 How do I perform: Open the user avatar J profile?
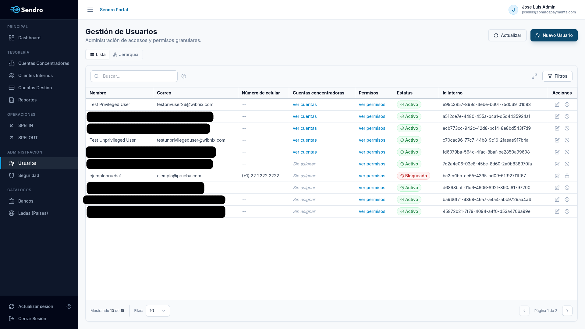pyautogui.click(x=513, y=10)
